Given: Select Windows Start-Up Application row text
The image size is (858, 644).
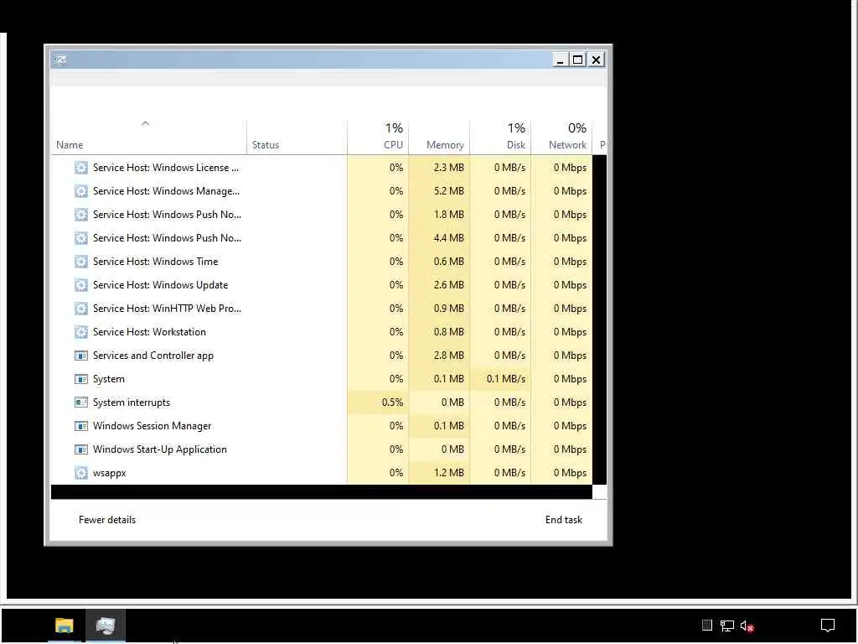Looking at the screenshot, I should (x=160, y=449).
